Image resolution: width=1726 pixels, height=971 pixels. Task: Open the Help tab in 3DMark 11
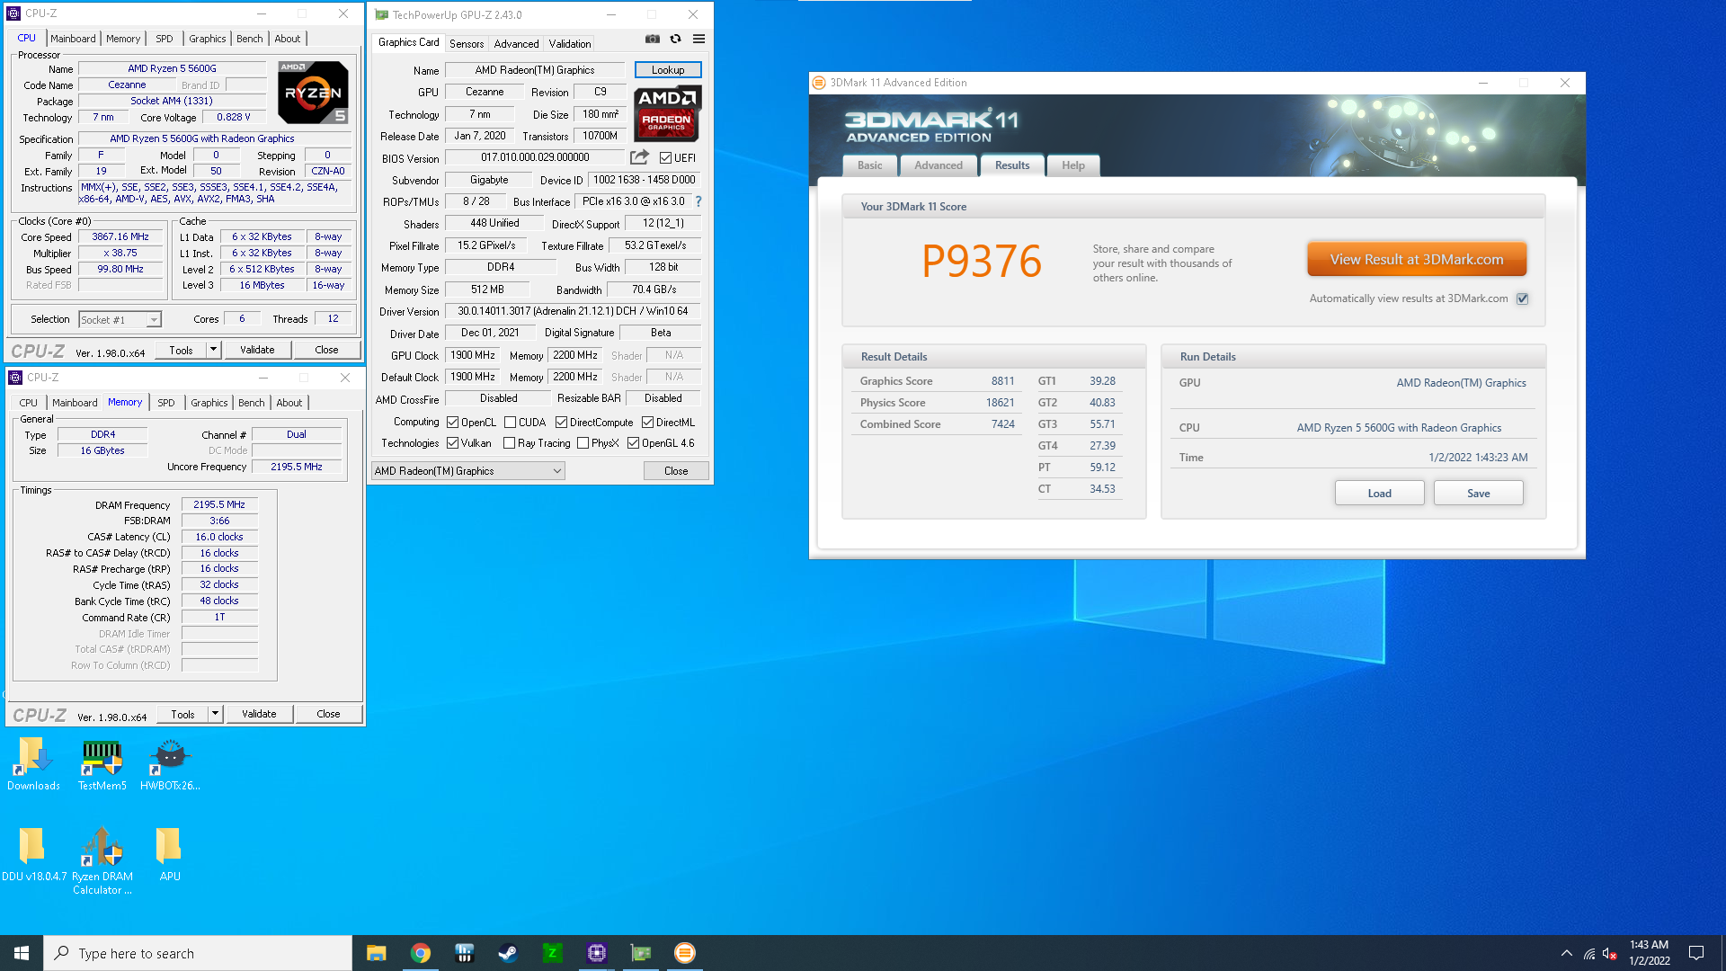pyautogui.click(x=1072, y=165)
